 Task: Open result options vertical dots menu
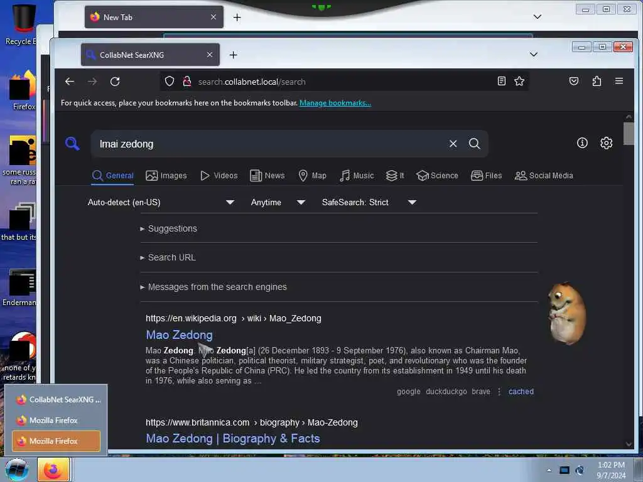tap(499, 392)
